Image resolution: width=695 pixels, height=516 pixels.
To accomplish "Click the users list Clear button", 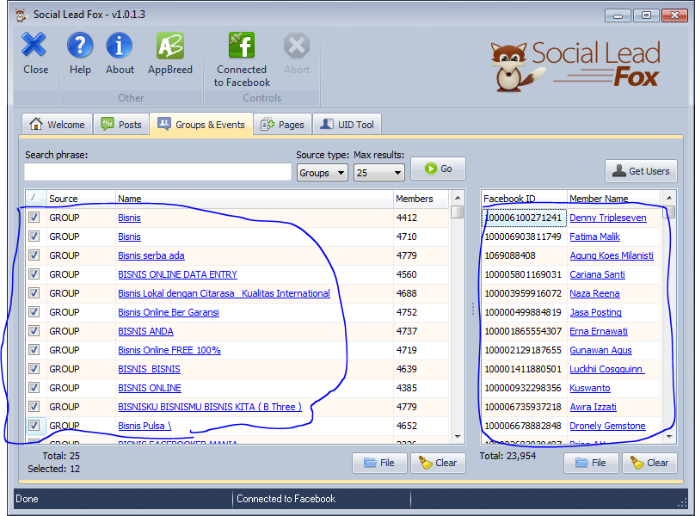I will (649, 463).
